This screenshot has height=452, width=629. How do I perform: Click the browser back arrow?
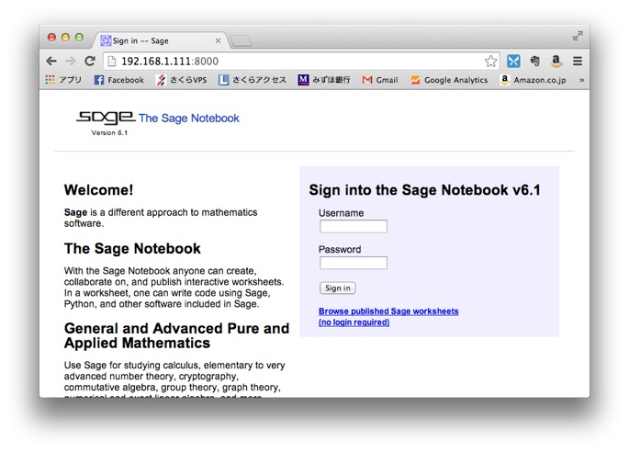pos(51,61)
